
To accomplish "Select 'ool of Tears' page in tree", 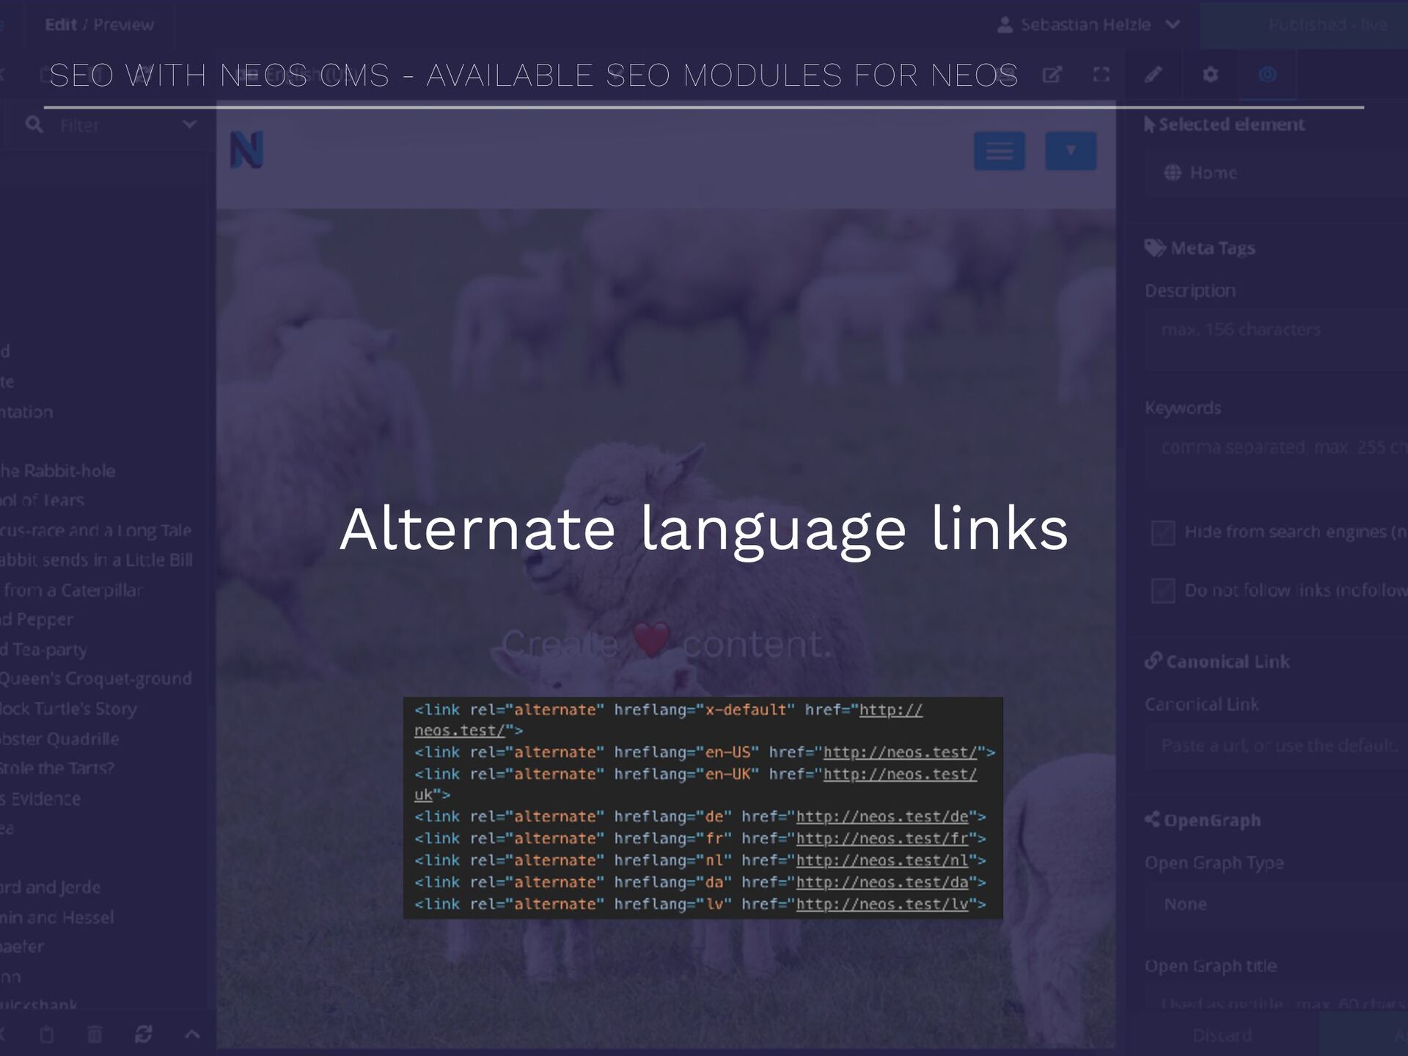I will click(43, 501).
